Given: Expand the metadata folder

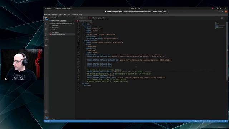Looking at the screenshot, I should point(55,25).
